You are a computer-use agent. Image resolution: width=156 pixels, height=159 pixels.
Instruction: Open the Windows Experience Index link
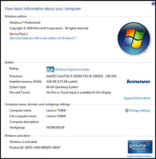pos(72,69)
